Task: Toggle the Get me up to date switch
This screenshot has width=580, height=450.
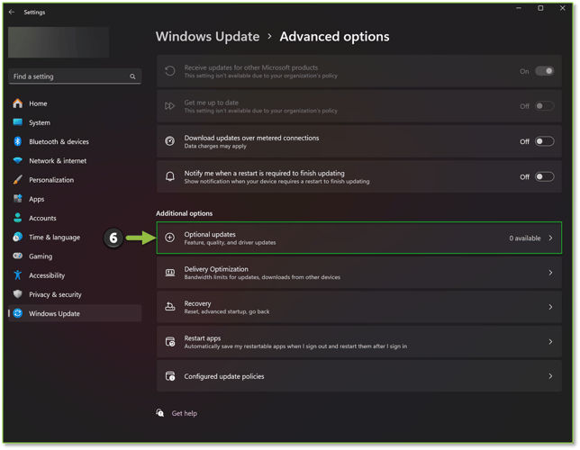Action: click(x=545, y=106)
